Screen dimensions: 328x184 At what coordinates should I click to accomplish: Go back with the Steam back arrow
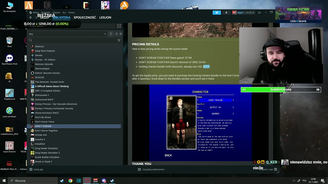click(x=31, y=17)
